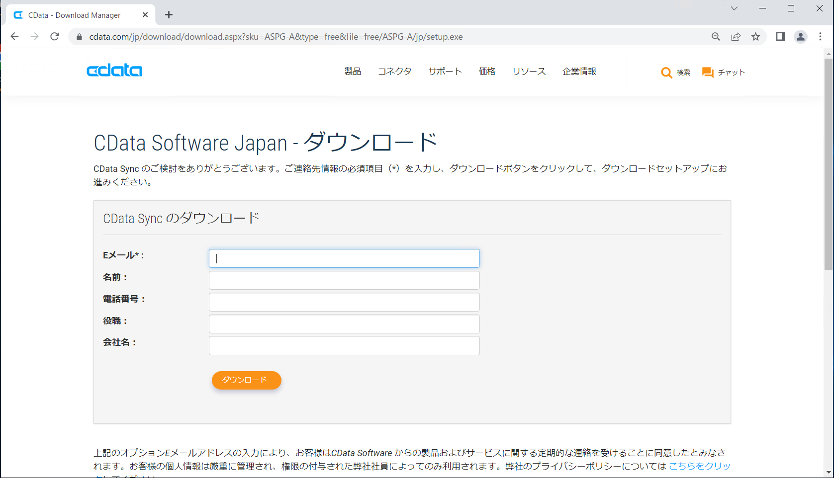Click the scrollbar down arrow
834x478 pixels.
[x=829, y=473]
